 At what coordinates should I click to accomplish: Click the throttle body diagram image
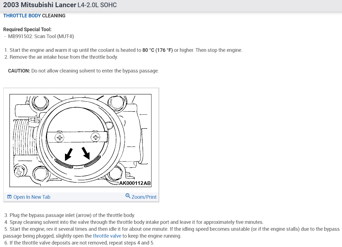(80, 141)
